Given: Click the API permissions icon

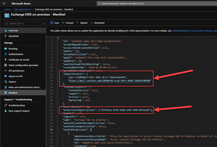Looking at the screenshot, I should point(5,71).
